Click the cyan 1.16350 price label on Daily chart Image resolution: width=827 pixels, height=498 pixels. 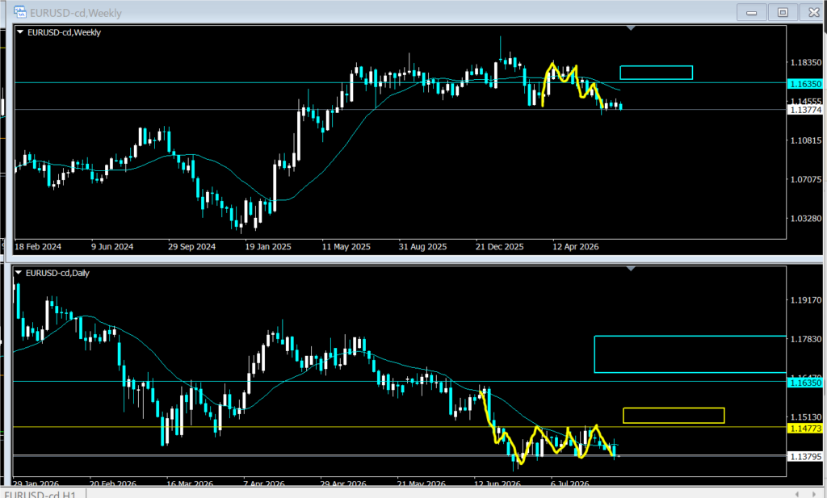pos(805,383)
